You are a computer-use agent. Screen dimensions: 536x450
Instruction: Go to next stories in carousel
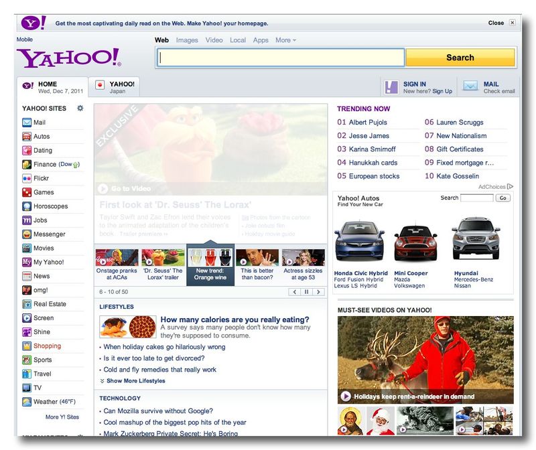coord(318,292)
